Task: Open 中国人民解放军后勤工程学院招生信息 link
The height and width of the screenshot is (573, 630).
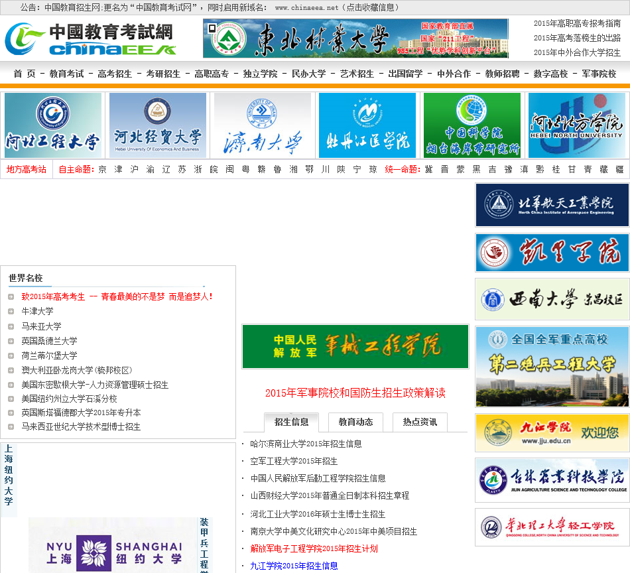Action: tap(318, 479)
